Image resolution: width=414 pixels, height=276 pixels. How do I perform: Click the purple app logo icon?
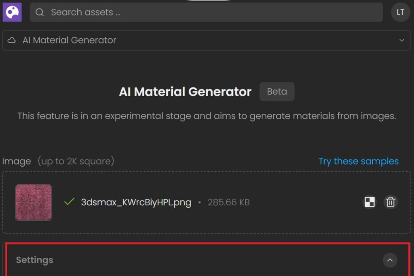(x=12, y=12)
